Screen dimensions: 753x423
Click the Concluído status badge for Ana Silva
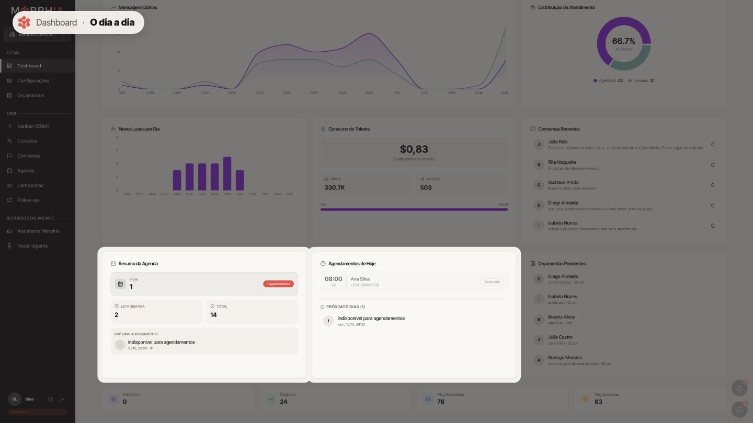tap(492, 282)
